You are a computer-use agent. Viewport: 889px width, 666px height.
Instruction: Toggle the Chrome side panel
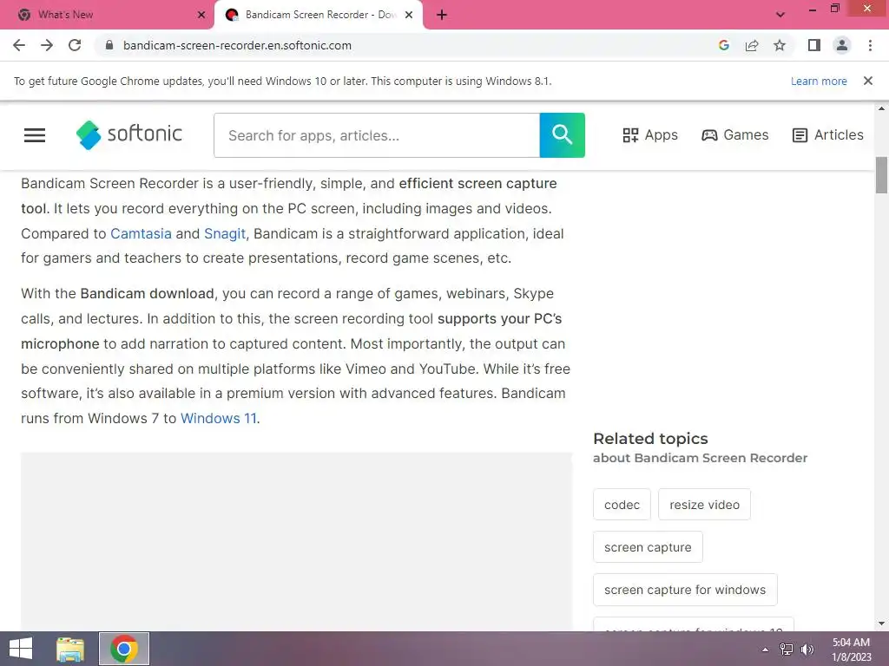click(x=814, y=45)
